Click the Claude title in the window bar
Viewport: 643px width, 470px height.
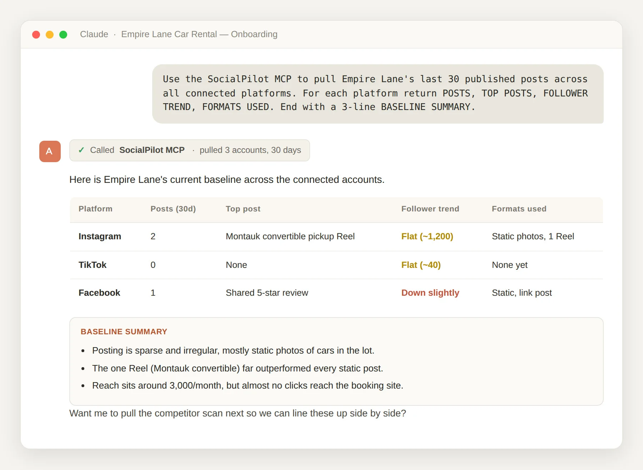tap(94, 34)
